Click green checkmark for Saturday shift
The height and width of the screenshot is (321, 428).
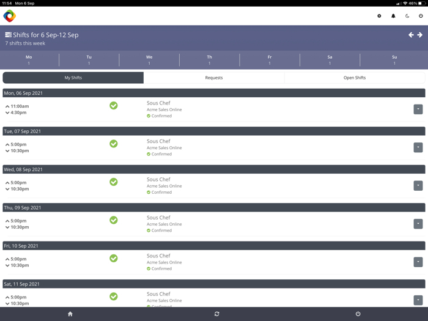pyautogui.click(x=114, y=297)
